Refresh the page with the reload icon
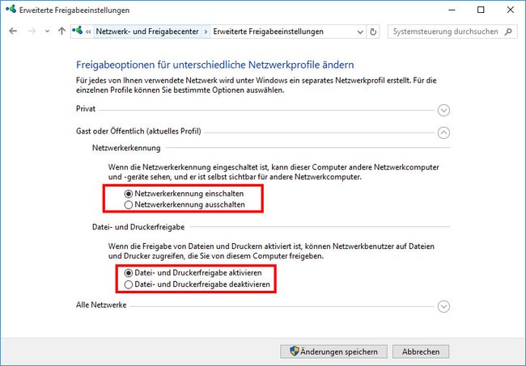Screen dimensions: 526x366 (x=373, y=32)
